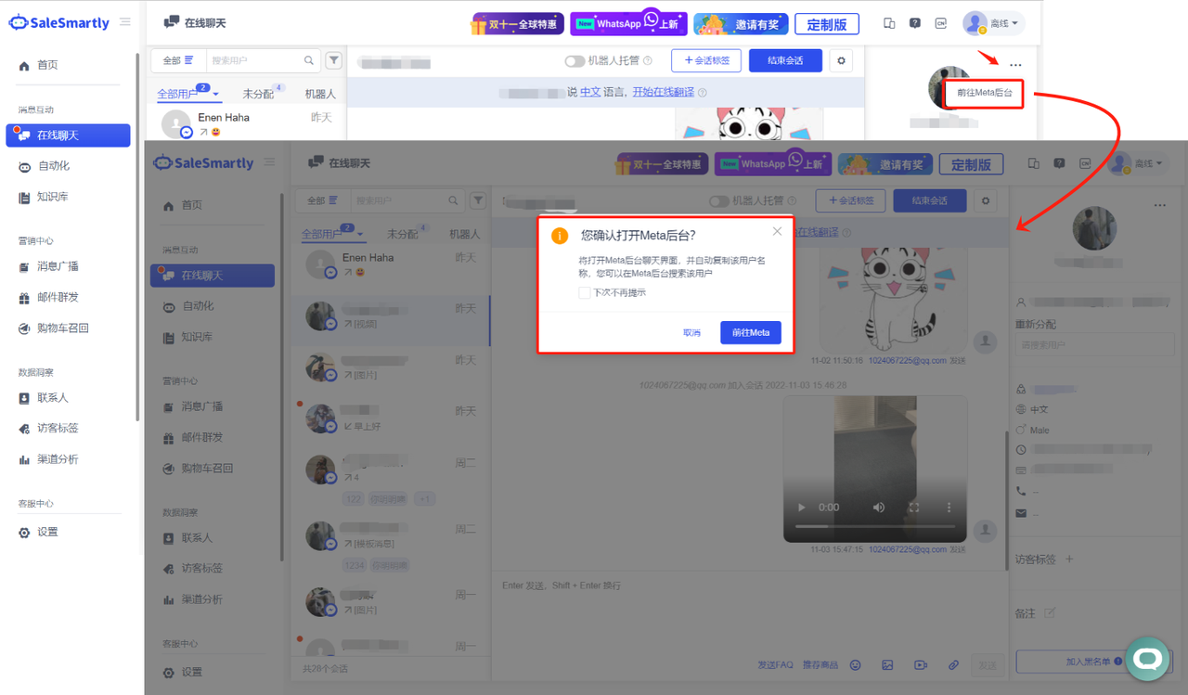Click the SaleSmartly logo in the top window
This screenshot has width=1188, height=695.
tap(59, 22)
